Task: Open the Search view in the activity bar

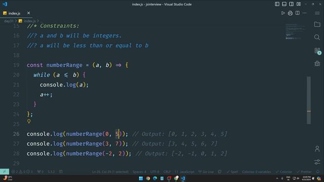Action: pyautogui.click(x=317, y=37)
